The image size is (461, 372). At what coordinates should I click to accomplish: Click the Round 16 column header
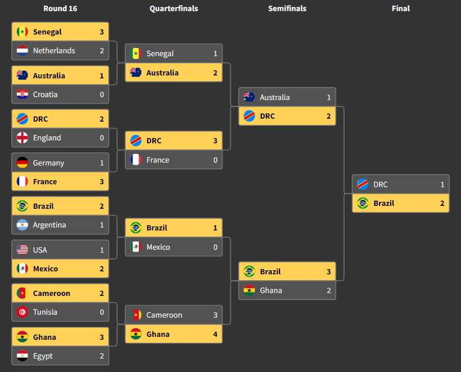coord(60,9)
